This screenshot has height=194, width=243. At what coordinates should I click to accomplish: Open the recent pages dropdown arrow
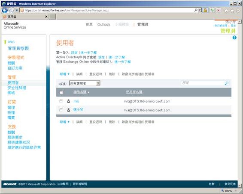click(x=17, y=10)
